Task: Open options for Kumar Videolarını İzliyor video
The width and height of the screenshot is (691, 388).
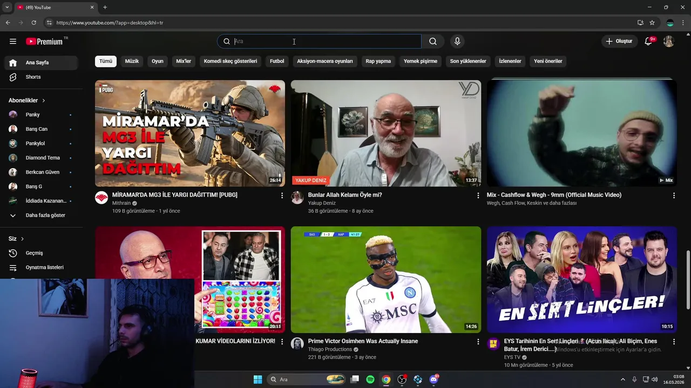Action: point(282,342)
